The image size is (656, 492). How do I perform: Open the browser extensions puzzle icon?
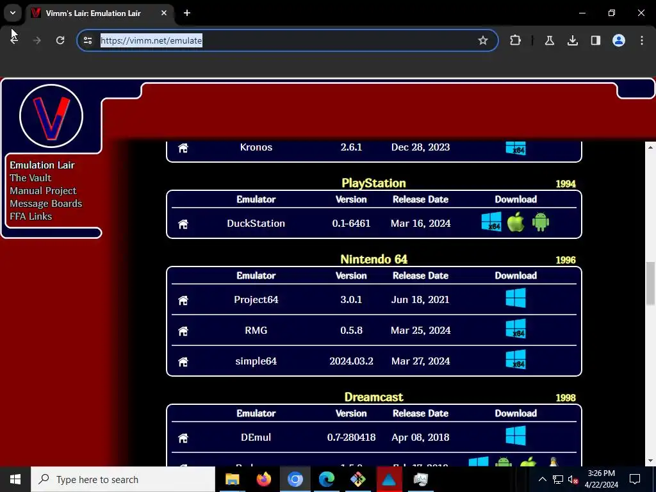pos(516,40)
